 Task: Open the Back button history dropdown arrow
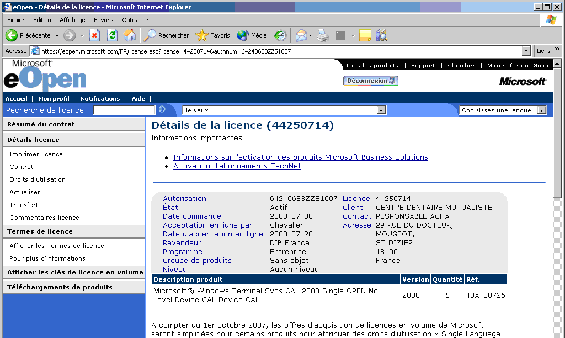coord(57,35)
